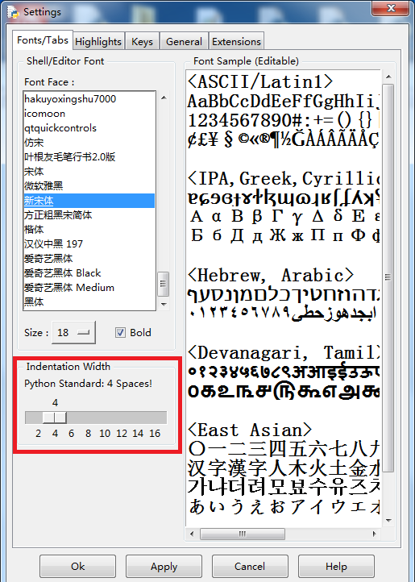Select the 宋体 font
Screen dimensions: 415x582
(89, 171)
